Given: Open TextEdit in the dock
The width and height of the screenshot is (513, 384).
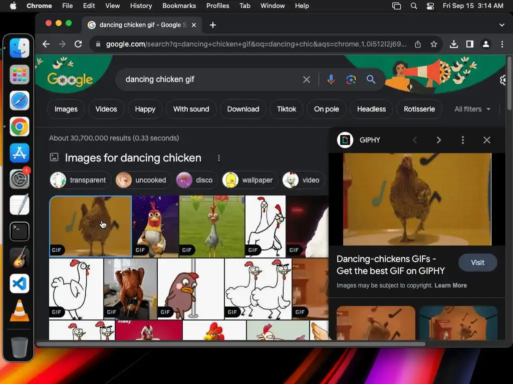Looking at the screenshot, I should coord(20,205).
